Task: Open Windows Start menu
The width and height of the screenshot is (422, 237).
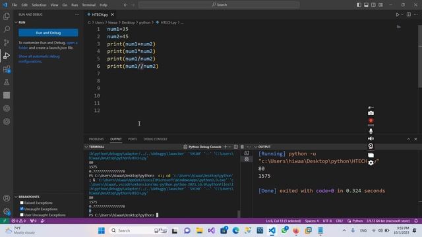Action: (102, 230)
